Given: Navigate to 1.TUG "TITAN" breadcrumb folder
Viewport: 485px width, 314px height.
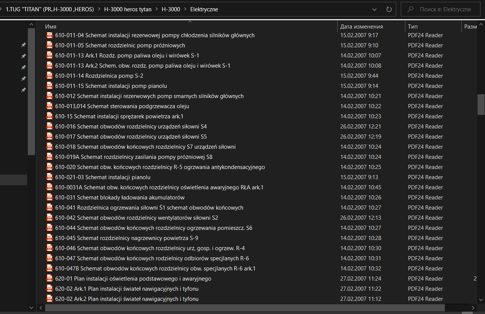Looking at the screenshot, I should (x=50, y=9).
